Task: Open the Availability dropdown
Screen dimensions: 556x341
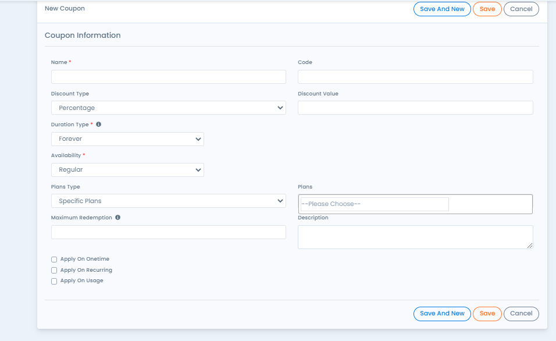Action: tap(127, 169)
